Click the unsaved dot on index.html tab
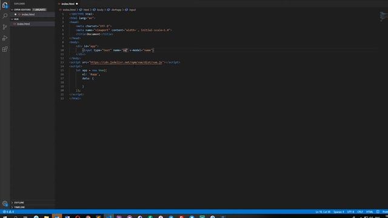Screen dimensions: 388x218 click(77, 4)
